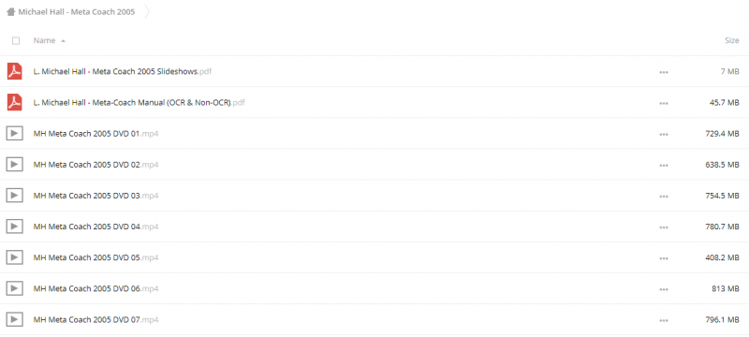Screen dimensions: 749x337
Task: Click PDF icon for Meta-Coach Manual
Action: (x=14, y=103)
